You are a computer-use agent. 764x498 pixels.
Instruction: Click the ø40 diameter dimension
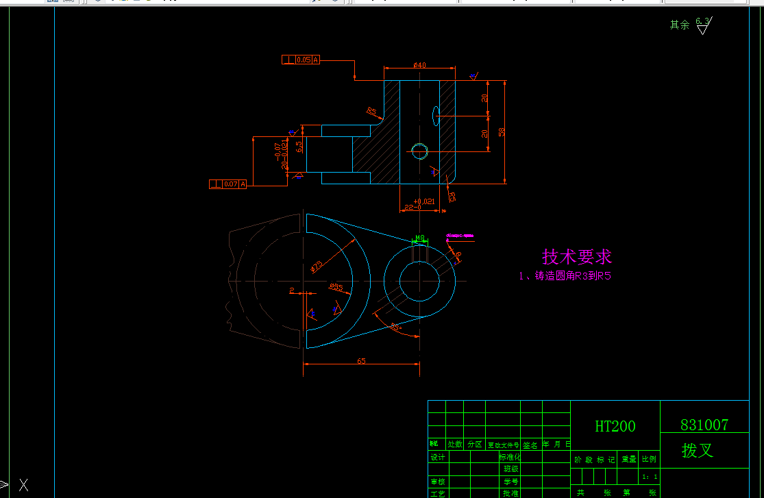pos(419,65)
